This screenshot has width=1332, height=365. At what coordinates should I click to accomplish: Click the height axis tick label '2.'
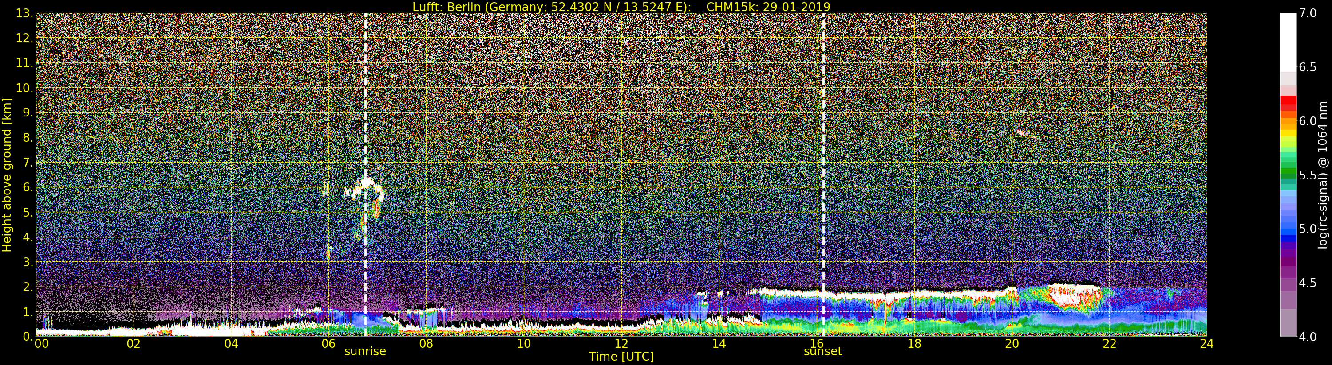coord(28,287)
